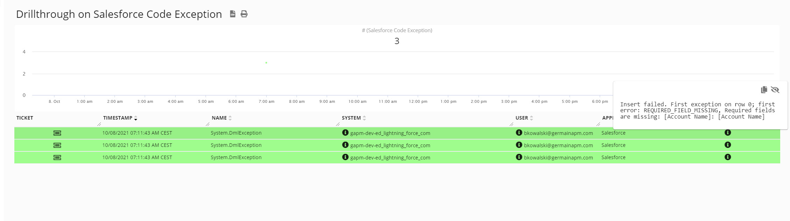Open ticket icon in third row
The width and height of the screenshot is (790, 221).
coord(57,157)
